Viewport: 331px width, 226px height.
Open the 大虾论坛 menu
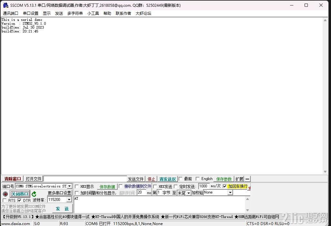[143, 13]
